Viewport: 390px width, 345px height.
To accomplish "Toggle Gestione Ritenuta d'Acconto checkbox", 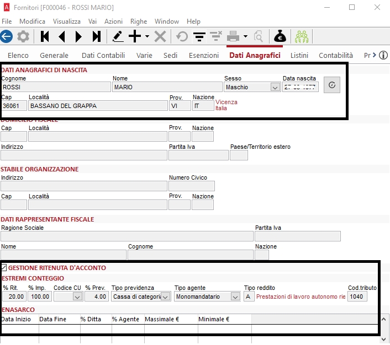I will 4,267.
